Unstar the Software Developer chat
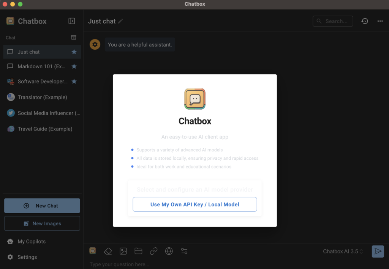The width and height of the screenshot is (389, 269). click(74, 82)
